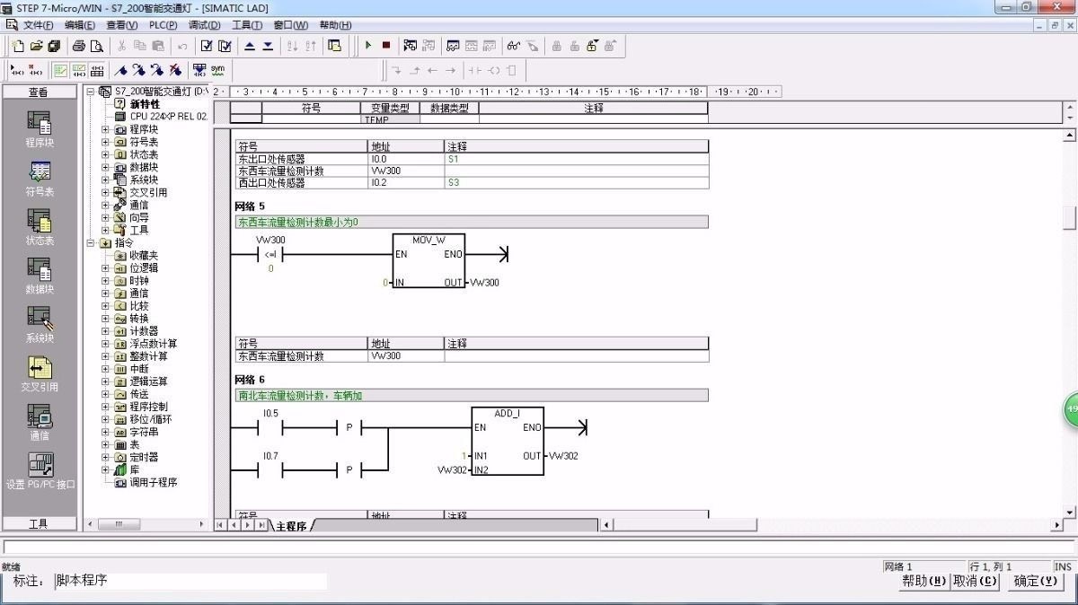Click the editor vertical scrollbar thumb
This screenshot has height=605, width=1078.
pos(1069,218)
